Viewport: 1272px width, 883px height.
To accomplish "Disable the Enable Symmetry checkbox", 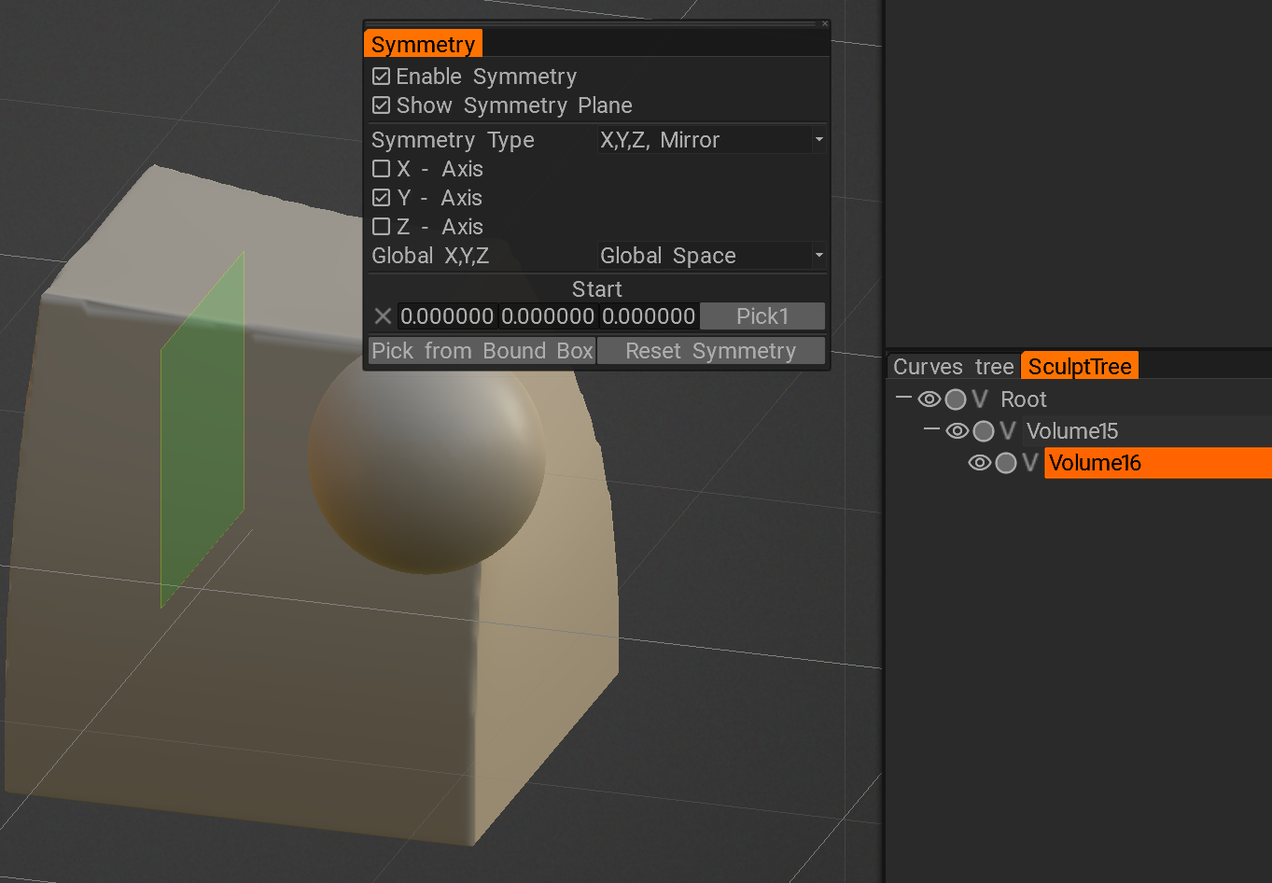I will pos(381,77).
